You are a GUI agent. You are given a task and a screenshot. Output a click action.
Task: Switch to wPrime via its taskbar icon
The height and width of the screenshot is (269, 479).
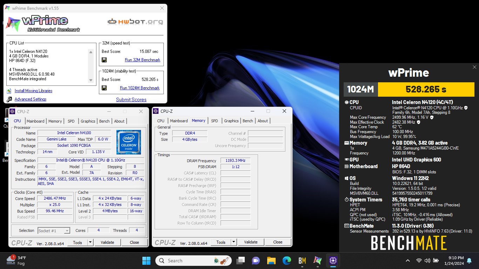[318, 261]
